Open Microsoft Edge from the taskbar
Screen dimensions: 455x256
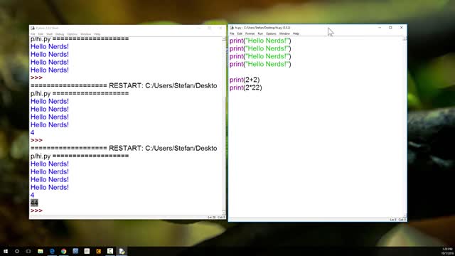point(52,251)
